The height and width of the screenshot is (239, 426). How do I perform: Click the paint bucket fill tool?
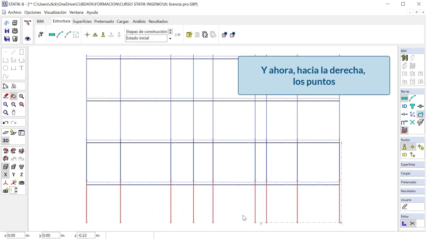pyautogui.click(x=14, y=96)
